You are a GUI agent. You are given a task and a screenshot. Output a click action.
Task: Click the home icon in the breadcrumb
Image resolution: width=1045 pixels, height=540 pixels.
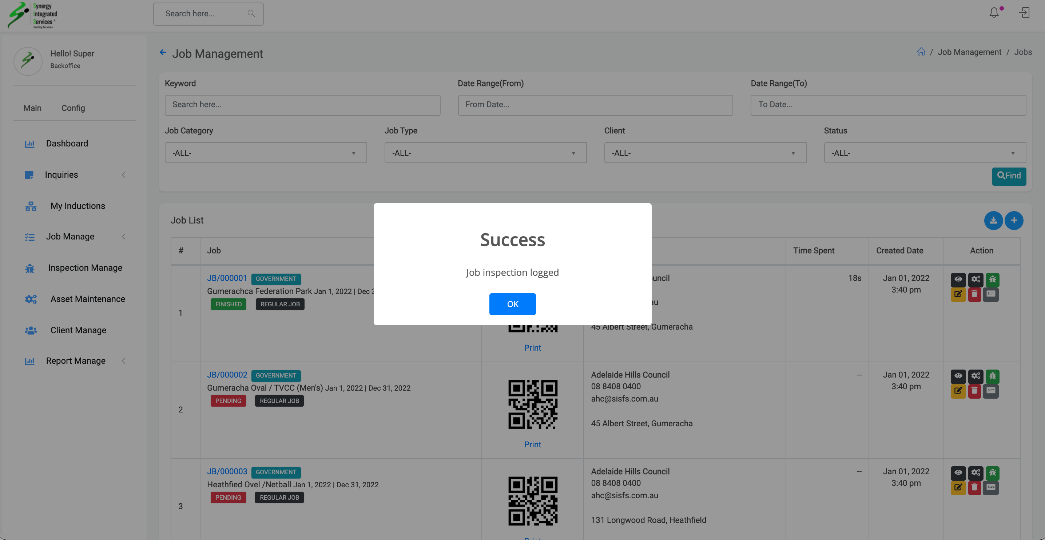click(x=921, y=52)
